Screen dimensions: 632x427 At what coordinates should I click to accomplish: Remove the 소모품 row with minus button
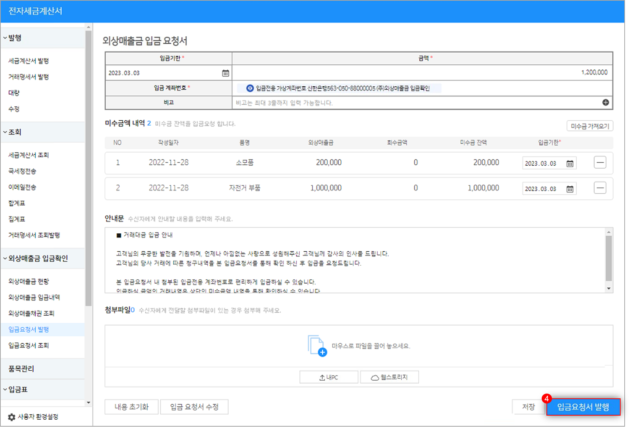(600, 162)
